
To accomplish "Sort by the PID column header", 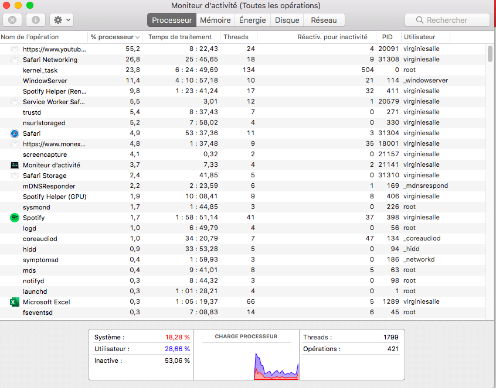I will coord(389,37).
